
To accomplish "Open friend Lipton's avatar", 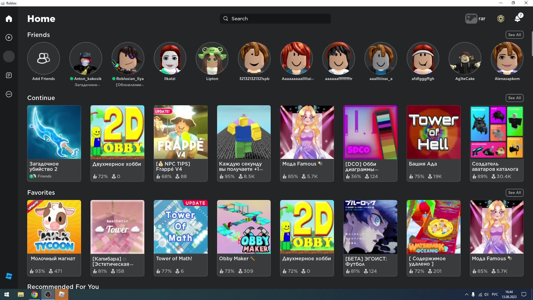I will (212, 58).
